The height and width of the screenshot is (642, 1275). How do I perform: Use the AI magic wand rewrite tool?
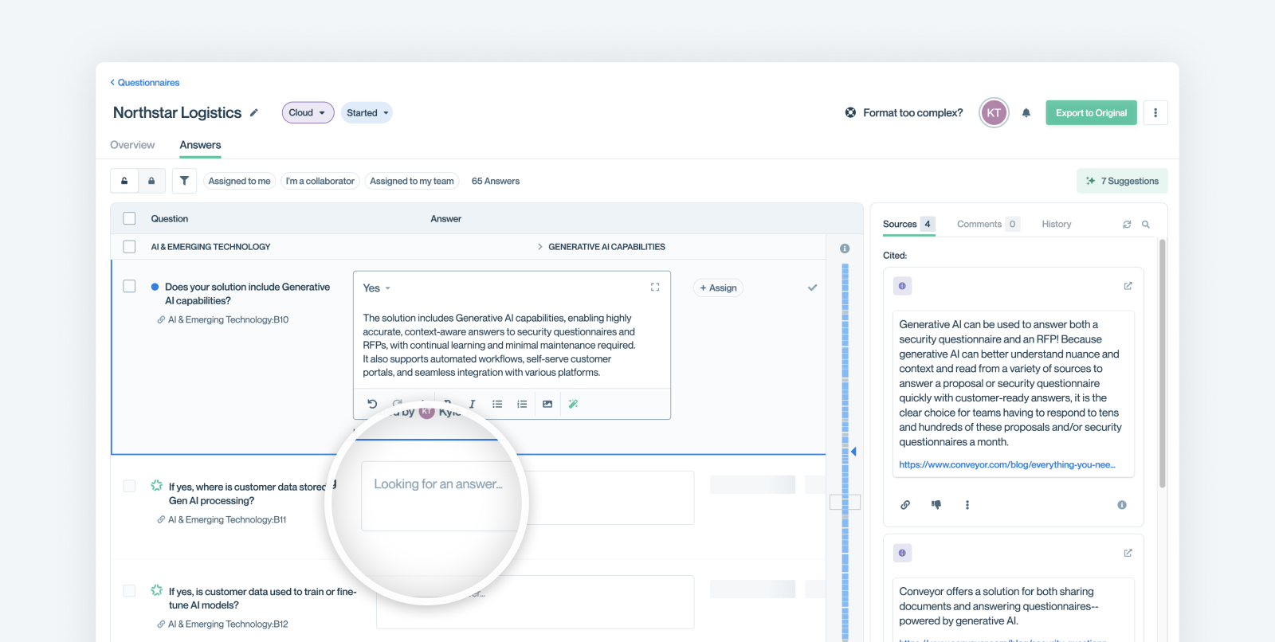coord(573,404)
